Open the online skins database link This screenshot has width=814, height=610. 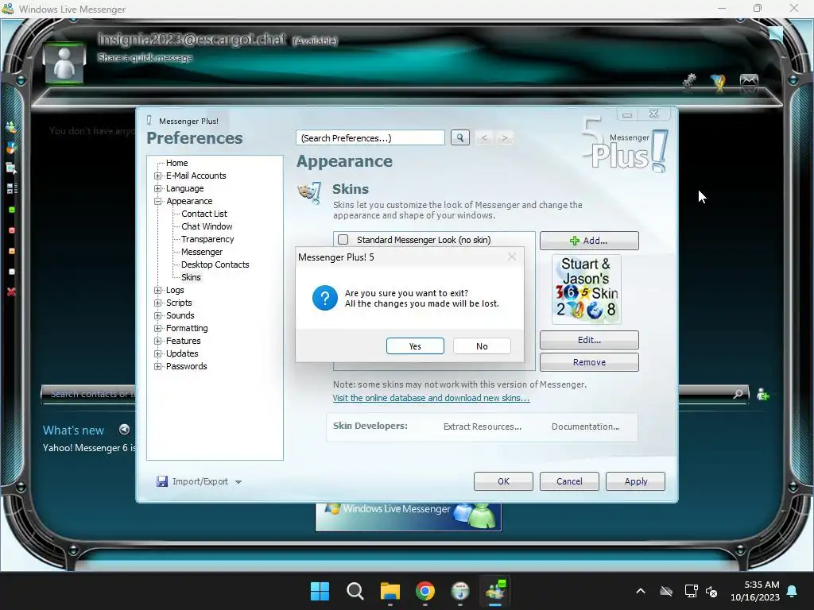[431, 398]
